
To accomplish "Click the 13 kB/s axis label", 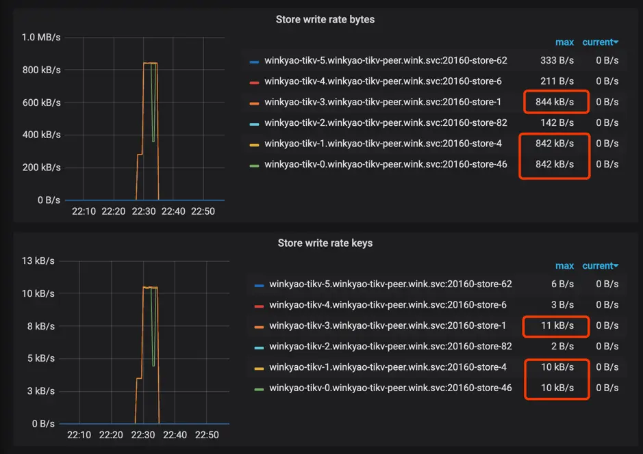I will click(x=38, y=261).
